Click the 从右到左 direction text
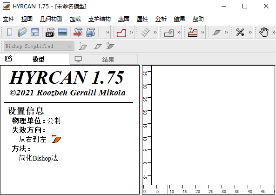 coord(33,140)
